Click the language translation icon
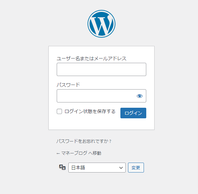 62,167
